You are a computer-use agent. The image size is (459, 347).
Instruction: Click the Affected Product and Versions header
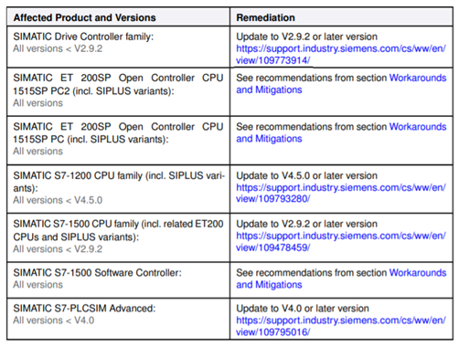pyautogui.click(x=84, y=17)
